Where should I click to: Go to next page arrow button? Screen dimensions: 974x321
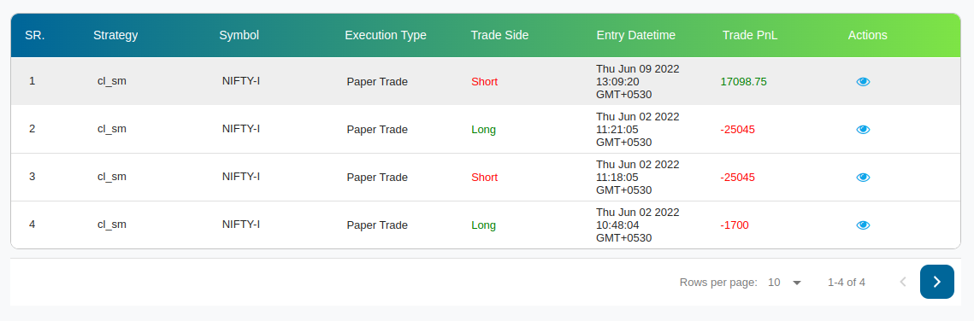[x=936, y=282]
